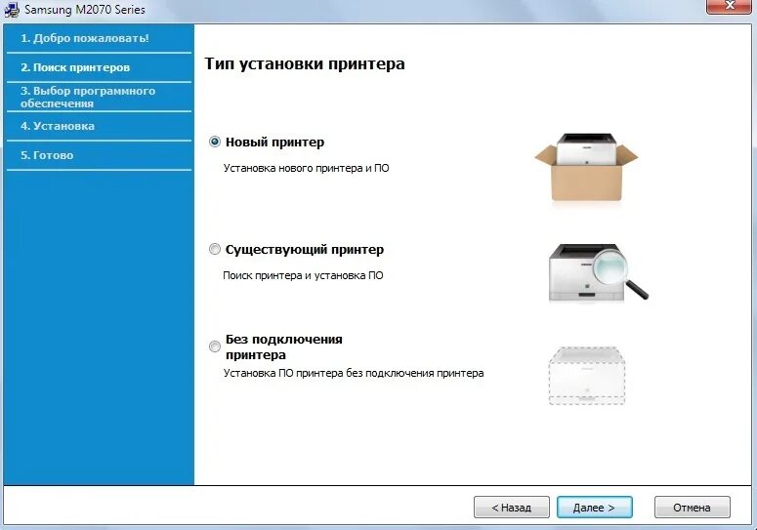The image size is (757, 530).
Task: Click the installer icon in title bar
Action: (11, 9)
